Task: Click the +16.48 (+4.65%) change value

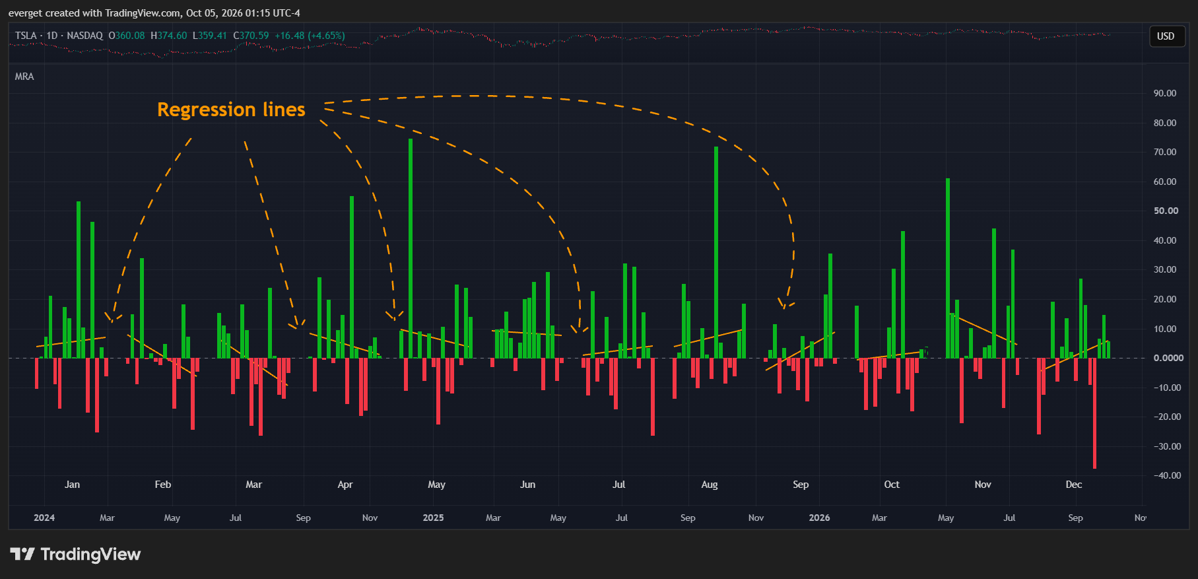Action: 310,36
